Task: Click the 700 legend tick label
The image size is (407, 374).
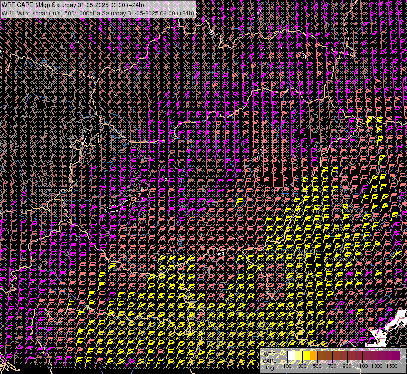Action: click(332, 366)
